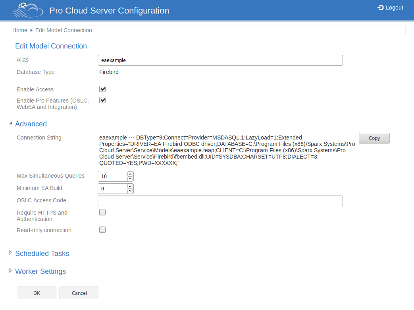The width and height of the screenshot is (414, 310).
Task: Increase Max Simultaneous Queries value
Action: [x=130, y=174]
